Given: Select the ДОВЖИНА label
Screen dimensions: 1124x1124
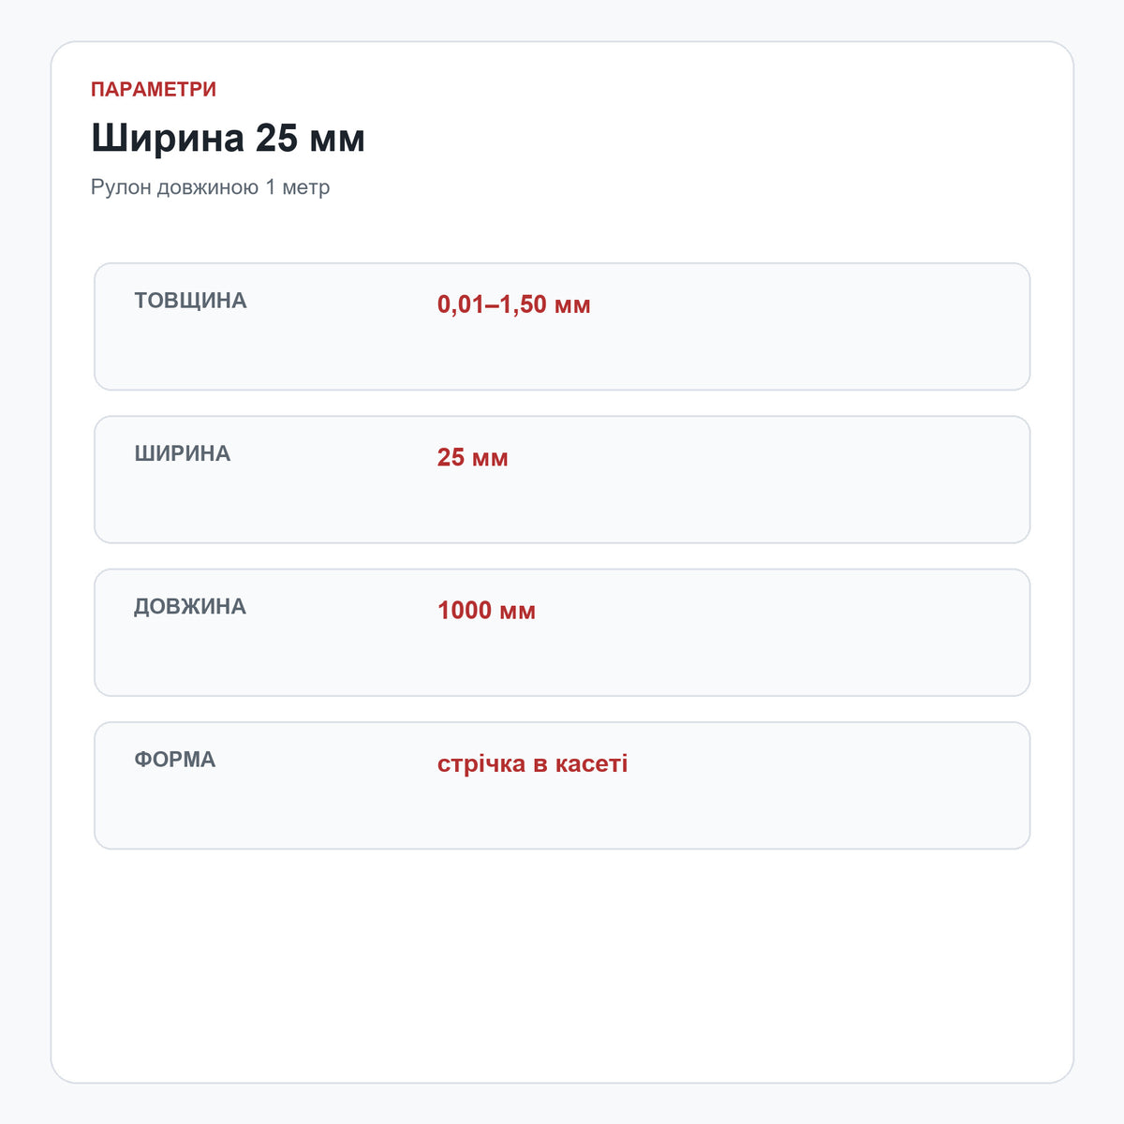Looking at the screenshot, I should [190, 606].
